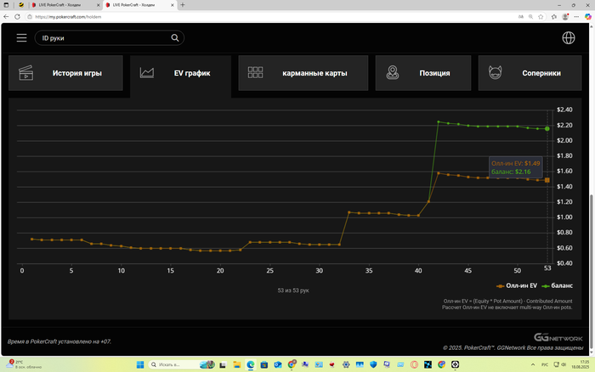The width and height of the screenshot is (595, 372).
Task: Click the page vertical scrollbar
Action: [x=592, y=273]
